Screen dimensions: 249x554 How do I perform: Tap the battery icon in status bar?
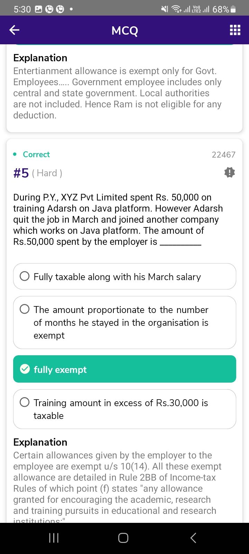tap(233, 9)
